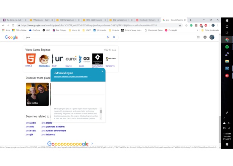This screenshot has height=166, width=233.
Task: Go back with browser back arrow
Action: [3, 25]
